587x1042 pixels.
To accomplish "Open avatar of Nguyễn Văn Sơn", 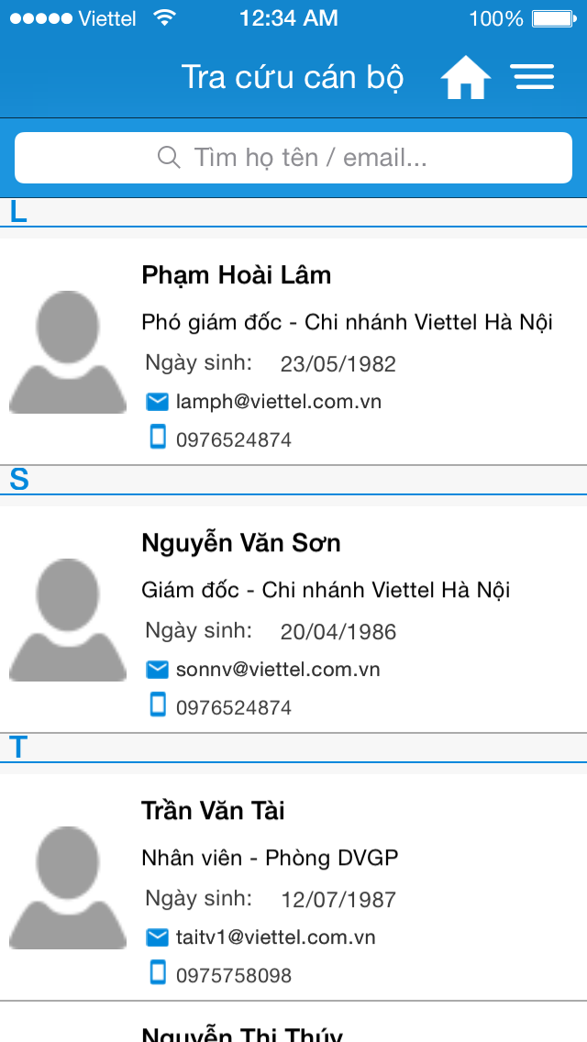I will 68,620.
